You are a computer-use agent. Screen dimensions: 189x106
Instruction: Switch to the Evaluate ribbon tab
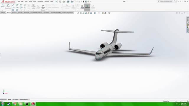coord(20,13)
